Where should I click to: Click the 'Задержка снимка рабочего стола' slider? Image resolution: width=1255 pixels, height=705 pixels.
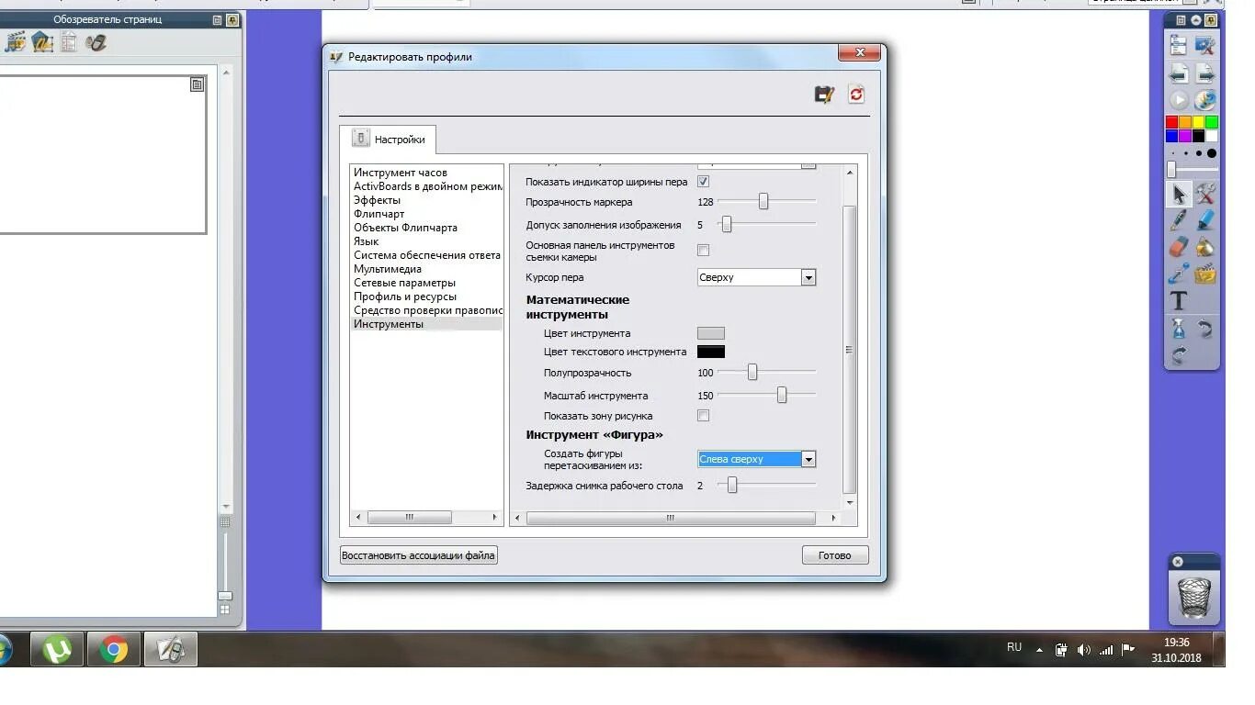tap(766, 486)
